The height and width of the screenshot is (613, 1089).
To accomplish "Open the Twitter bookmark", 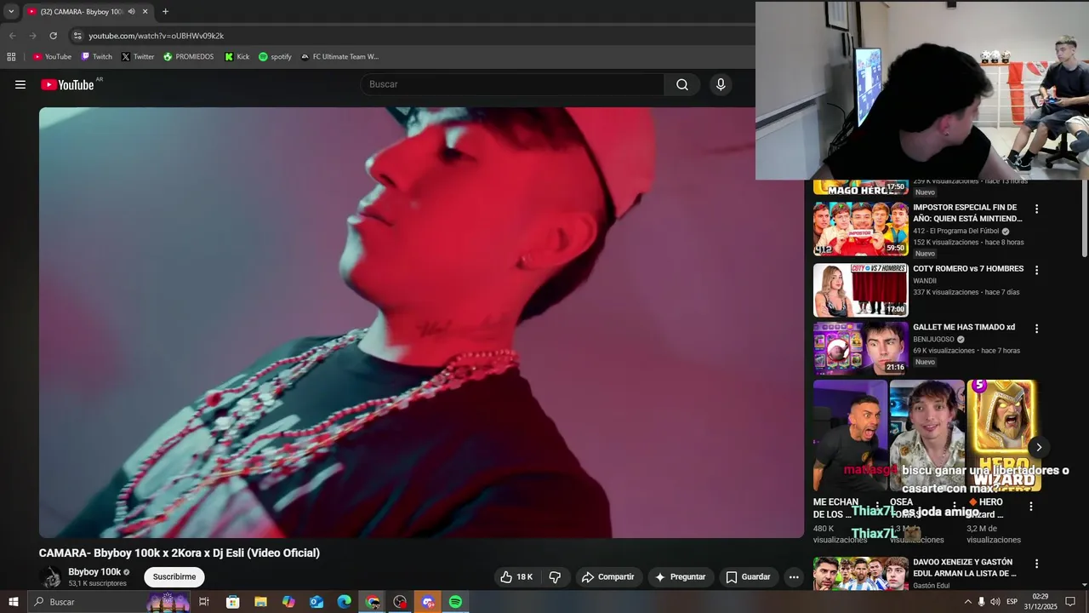I will [x=138, y=57].
